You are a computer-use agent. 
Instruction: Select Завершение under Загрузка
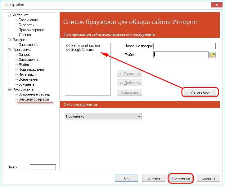coord(29,45)
